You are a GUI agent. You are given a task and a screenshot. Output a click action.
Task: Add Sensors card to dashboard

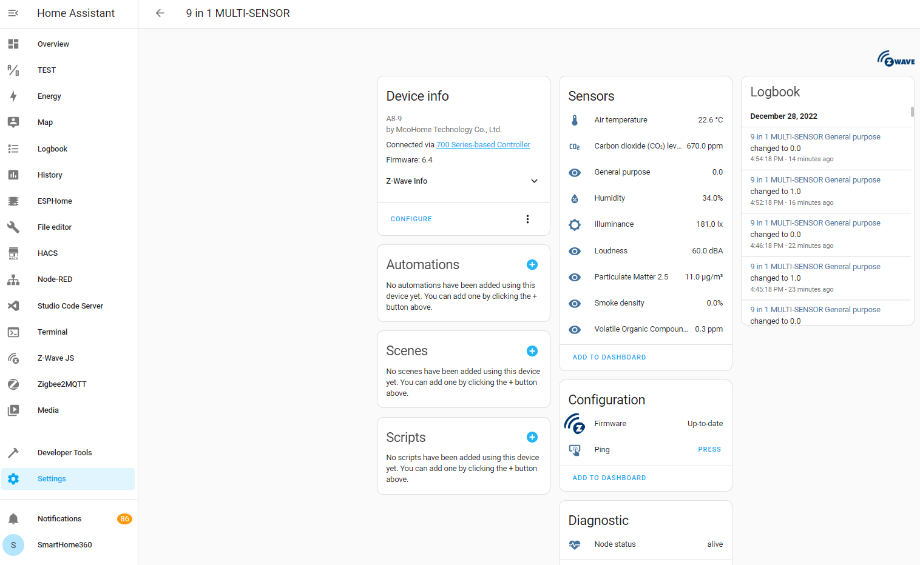pos(609,358)
